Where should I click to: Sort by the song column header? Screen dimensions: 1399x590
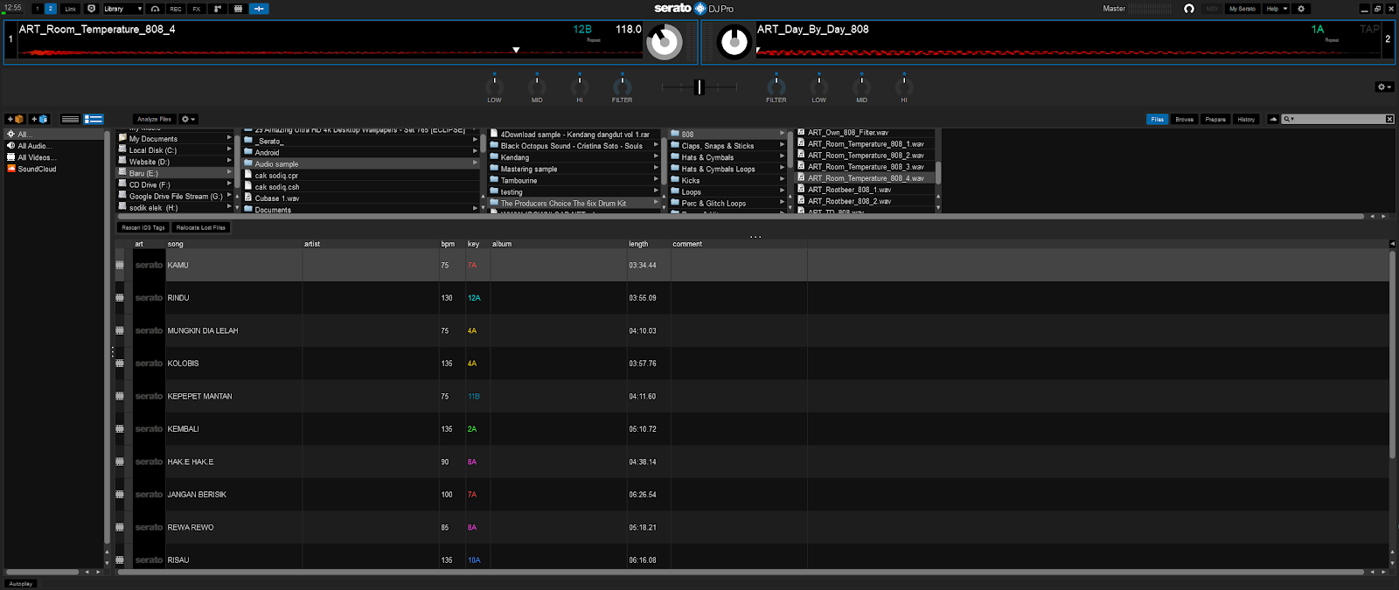point(233,244)
